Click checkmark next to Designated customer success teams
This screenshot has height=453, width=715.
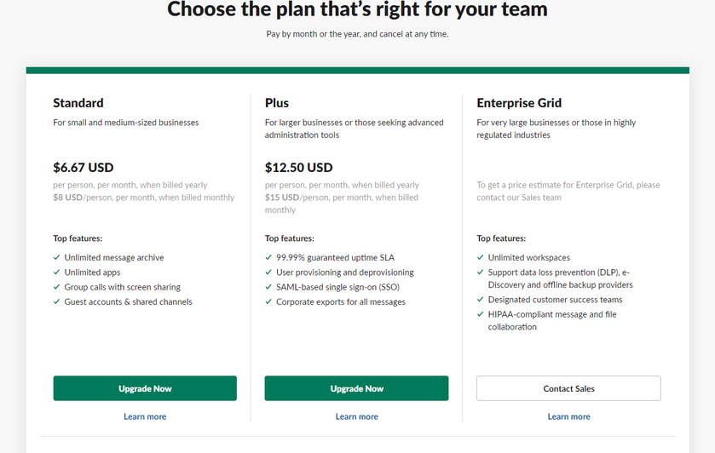[481, 300]
